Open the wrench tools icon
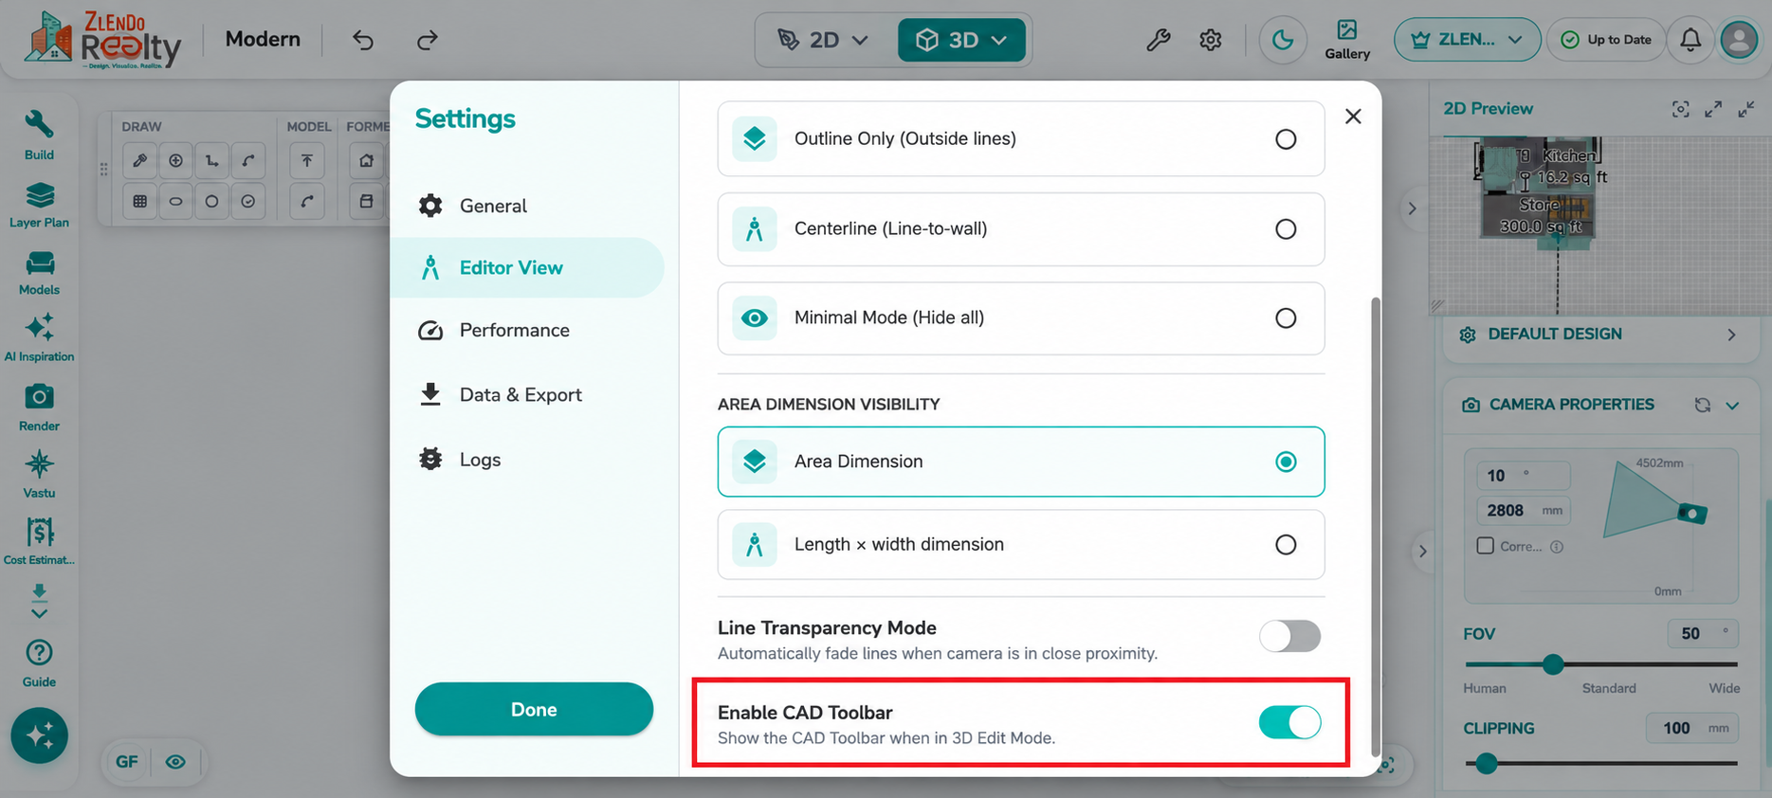Viewport: 1772px width, 798px height. click(1158, 40)
